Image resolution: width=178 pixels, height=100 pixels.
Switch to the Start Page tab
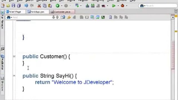point(16,12)
